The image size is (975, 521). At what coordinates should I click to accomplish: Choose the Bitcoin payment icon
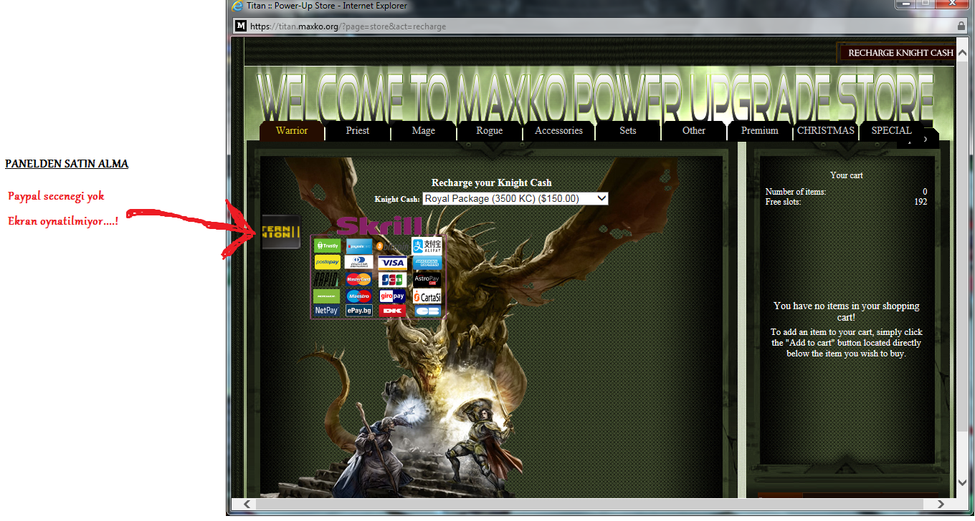coord(392,246)
